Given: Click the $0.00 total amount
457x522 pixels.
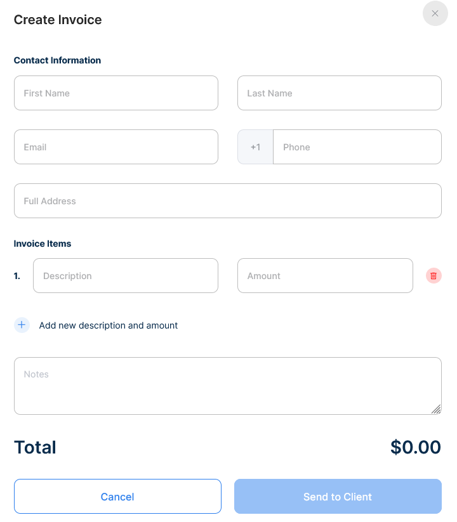Looking at the screenshot, I should pyautogui.click(x=416, y=447).
